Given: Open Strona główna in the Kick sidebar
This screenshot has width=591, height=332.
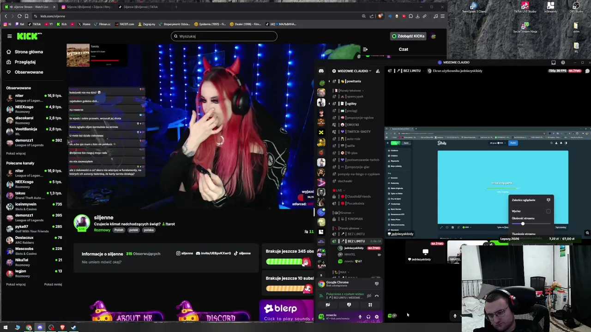Looking at the screenshot, I should tap(25, 52).
